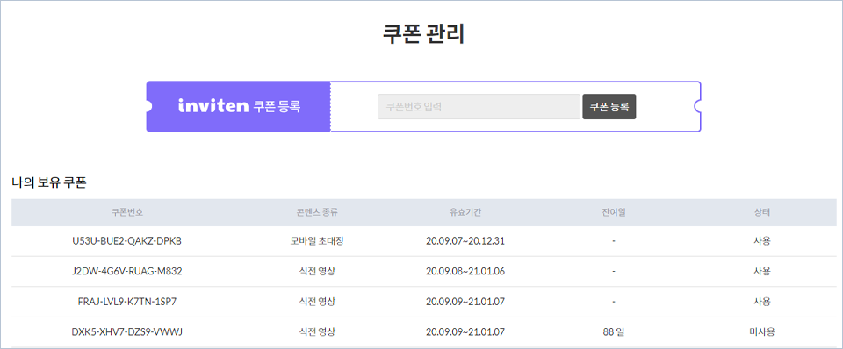Select the 상태 column header
843x349 pixels.
tap(762, 212)
